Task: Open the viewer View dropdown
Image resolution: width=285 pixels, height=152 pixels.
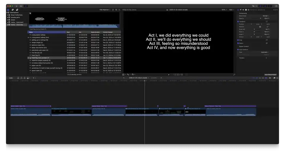Action: point(232,10)
